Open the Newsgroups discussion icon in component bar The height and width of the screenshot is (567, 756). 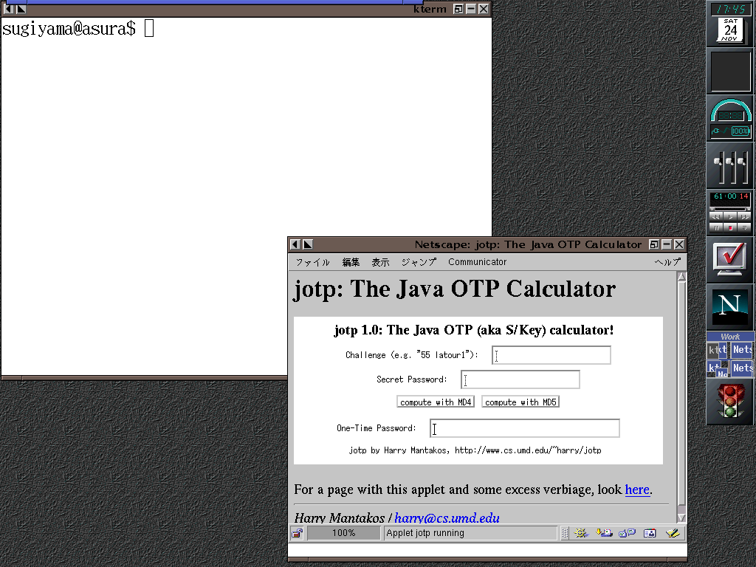point(627,533)
